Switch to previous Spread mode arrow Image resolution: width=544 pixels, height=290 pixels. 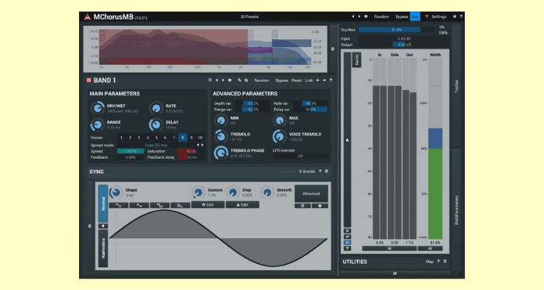198,145
